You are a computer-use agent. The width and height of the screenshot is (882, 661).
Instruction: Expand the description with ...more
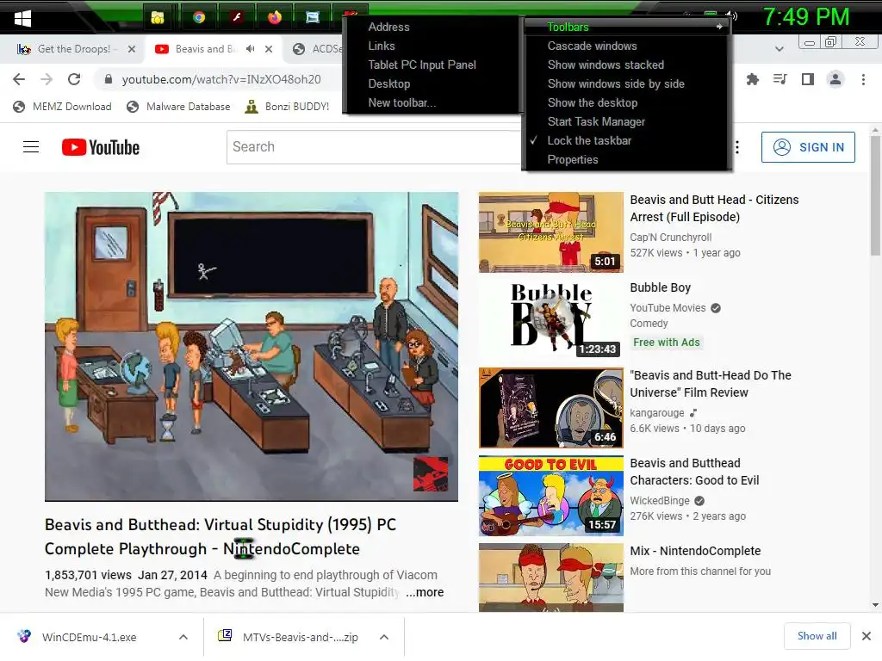(425, 592)
